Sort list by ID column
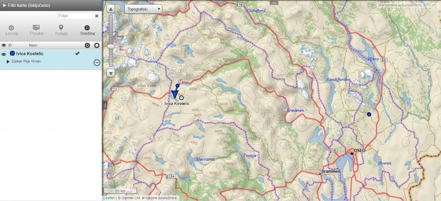Screen dimensions: 441x201 point(10,45)
